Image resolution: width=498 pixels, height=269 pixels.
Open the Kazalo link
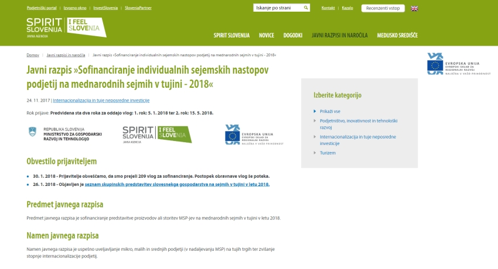click(x=347, y=8)
